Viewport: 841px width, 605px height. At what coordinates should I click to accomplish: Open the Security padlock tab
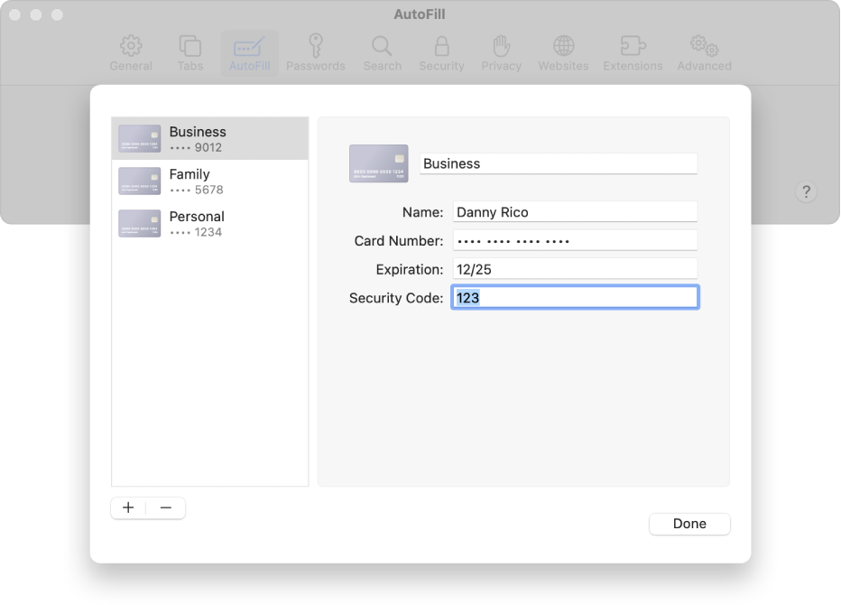point(441,53)
